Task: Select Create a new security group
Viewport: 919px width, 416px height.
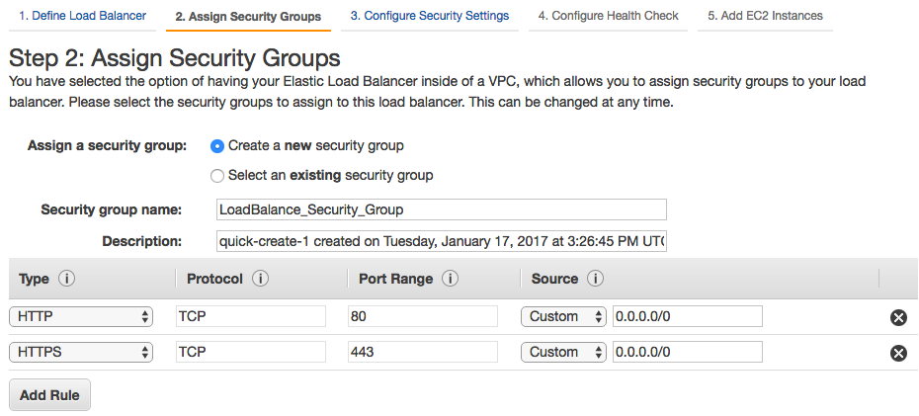Action: coord(217,145)
